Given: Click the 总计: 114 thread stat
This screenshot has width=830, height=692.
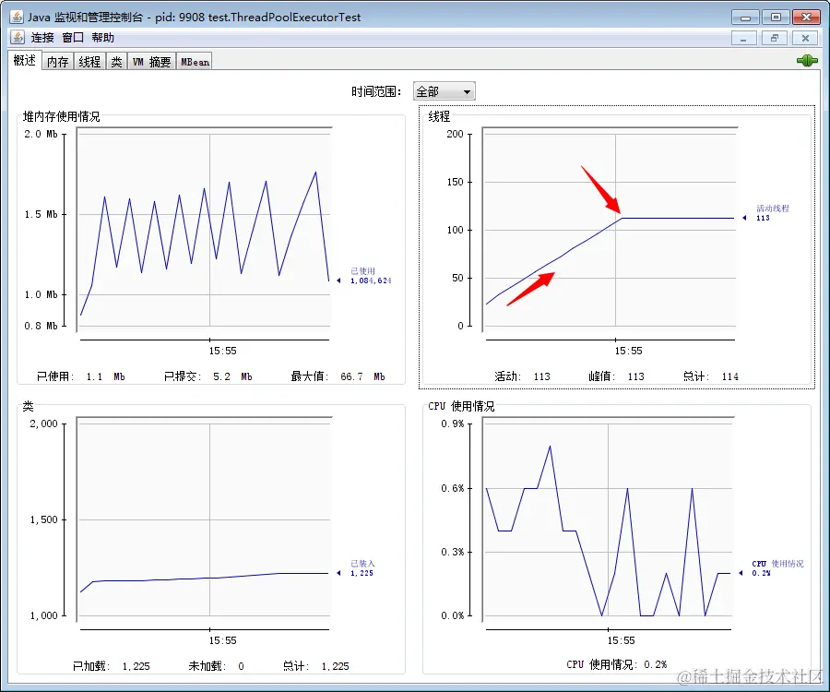Looking at the screenshot, I should 710,376.
